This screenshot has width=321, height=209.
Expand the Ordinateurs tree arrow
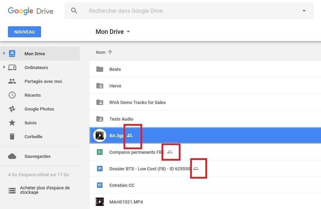(4, 67)
